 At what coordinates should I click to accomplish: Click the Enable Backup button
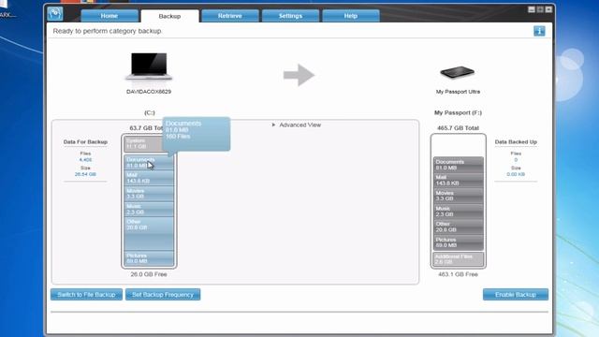tap(516, 295)
